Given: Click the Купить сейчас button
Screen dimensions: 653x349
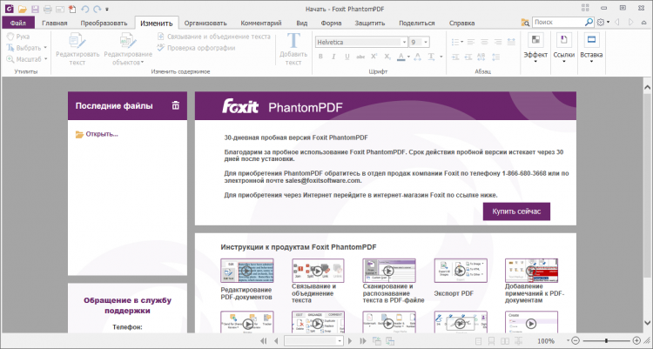Looking at the screenshot, I should [x=516, y=211].
